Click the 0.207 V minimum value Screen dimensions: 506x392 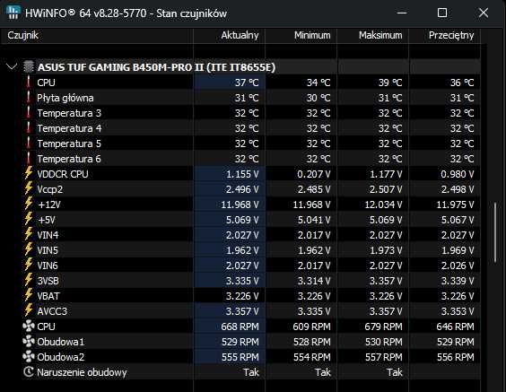(x=314, y=174)
